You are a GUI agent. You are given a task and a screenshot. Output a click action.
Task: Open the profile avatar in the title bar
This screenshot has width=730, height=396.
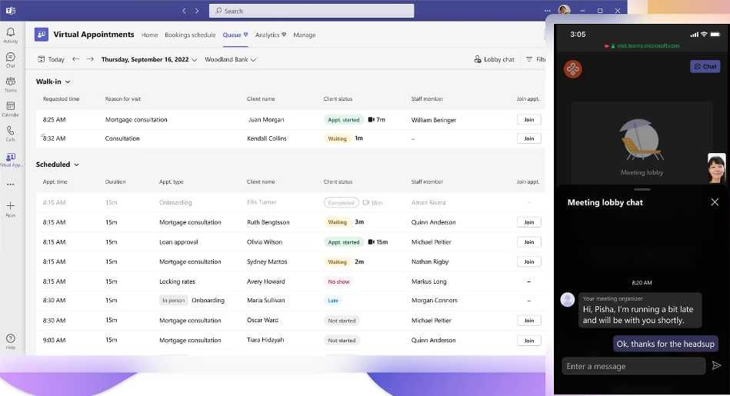[x=564, y=10]
